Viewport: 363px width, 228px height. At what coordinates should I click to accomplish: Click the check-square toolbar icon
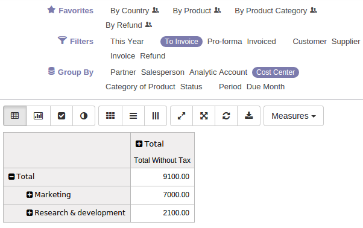62,116
